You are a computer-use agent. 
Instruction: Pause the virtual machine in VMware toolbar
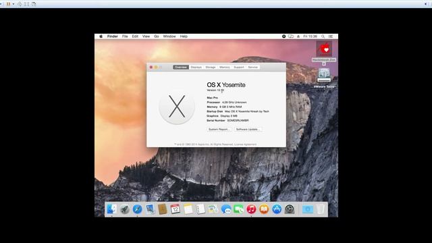tap(8, 4)
